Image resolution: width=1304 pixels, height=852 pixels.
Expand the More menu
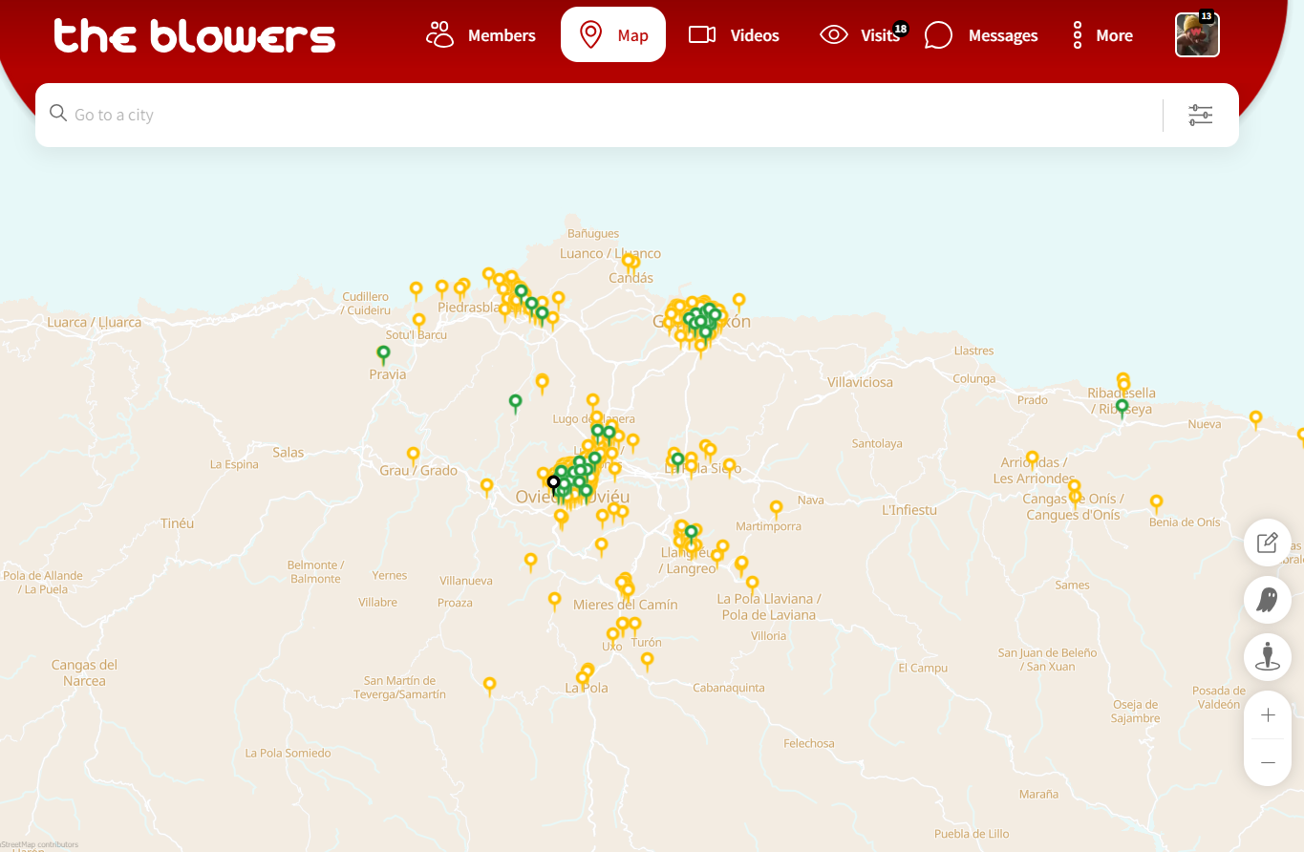[x=1102, y=35]
